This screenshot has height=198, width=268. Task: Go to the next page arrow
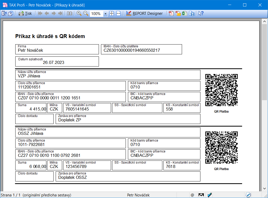tap(54, 13)
